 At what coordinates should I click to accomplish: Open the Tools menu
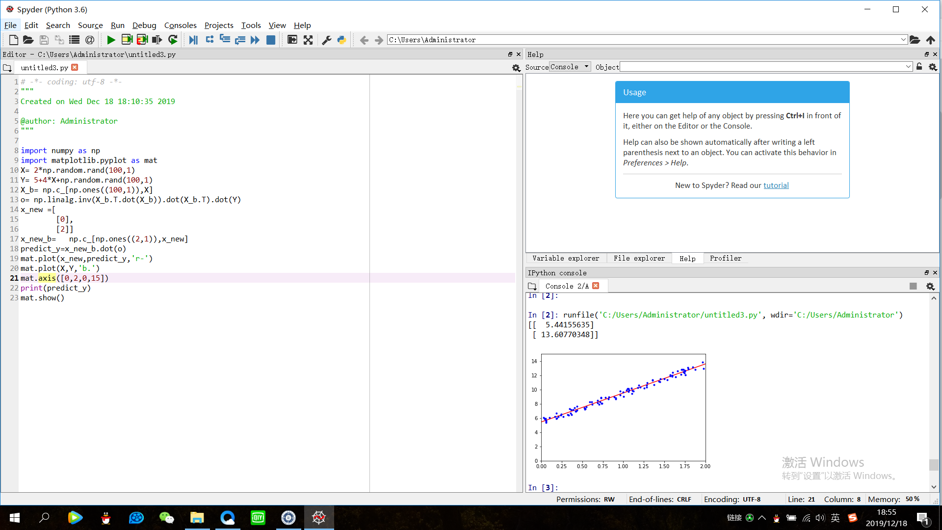click(x=251, y=25)
